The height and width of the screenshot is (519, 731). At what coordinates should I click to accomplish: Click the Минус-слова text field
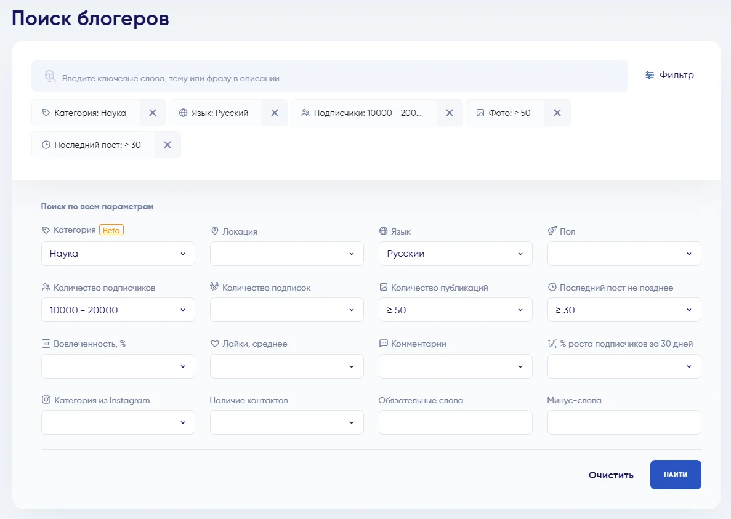coord(624,422)
